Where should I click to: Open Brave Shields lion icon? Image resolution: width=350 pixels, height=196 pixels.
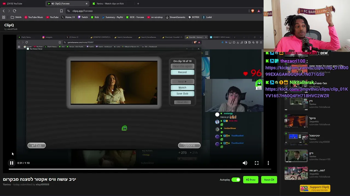coord(252,11)
